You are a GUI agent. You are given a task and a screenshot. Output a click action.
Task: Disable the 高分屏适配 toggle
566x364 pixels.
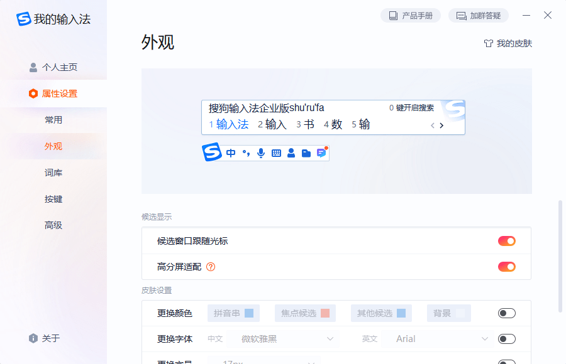(506, 266)
